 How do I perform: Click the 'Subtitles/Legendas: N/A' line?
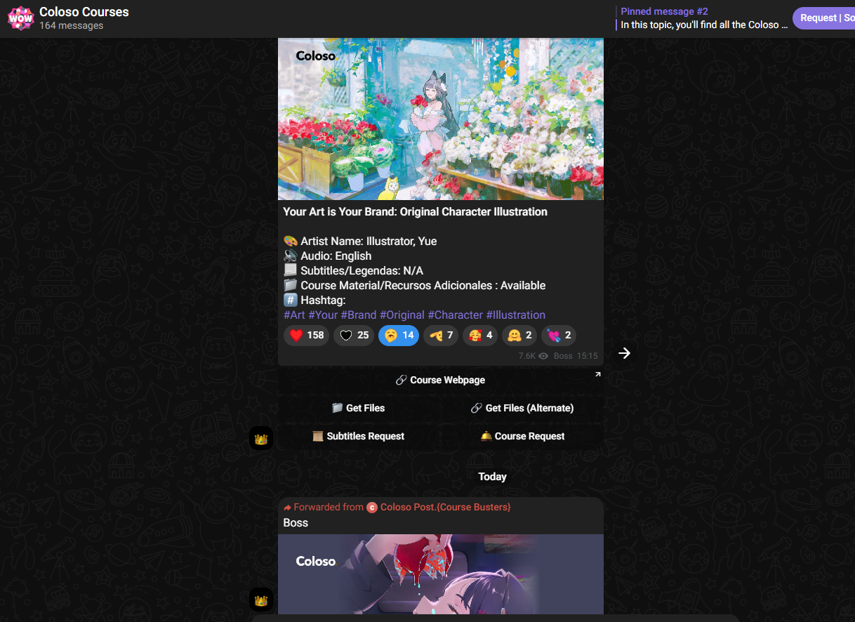[x=354, y=271]
